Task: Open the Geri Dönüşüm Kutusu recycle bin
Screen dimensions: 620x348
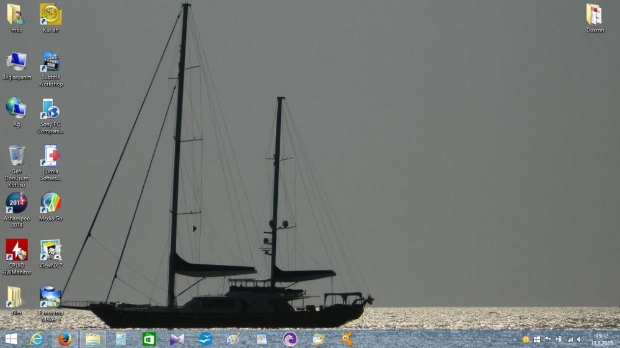Action: pyautogui.click(x=17, y=156)
